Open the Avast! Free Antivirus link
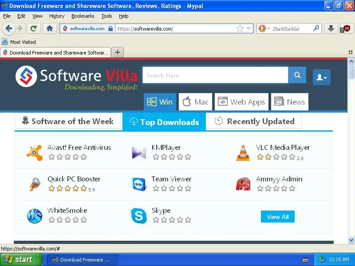This screenshot has width=355, height=266. click(79, 148)
